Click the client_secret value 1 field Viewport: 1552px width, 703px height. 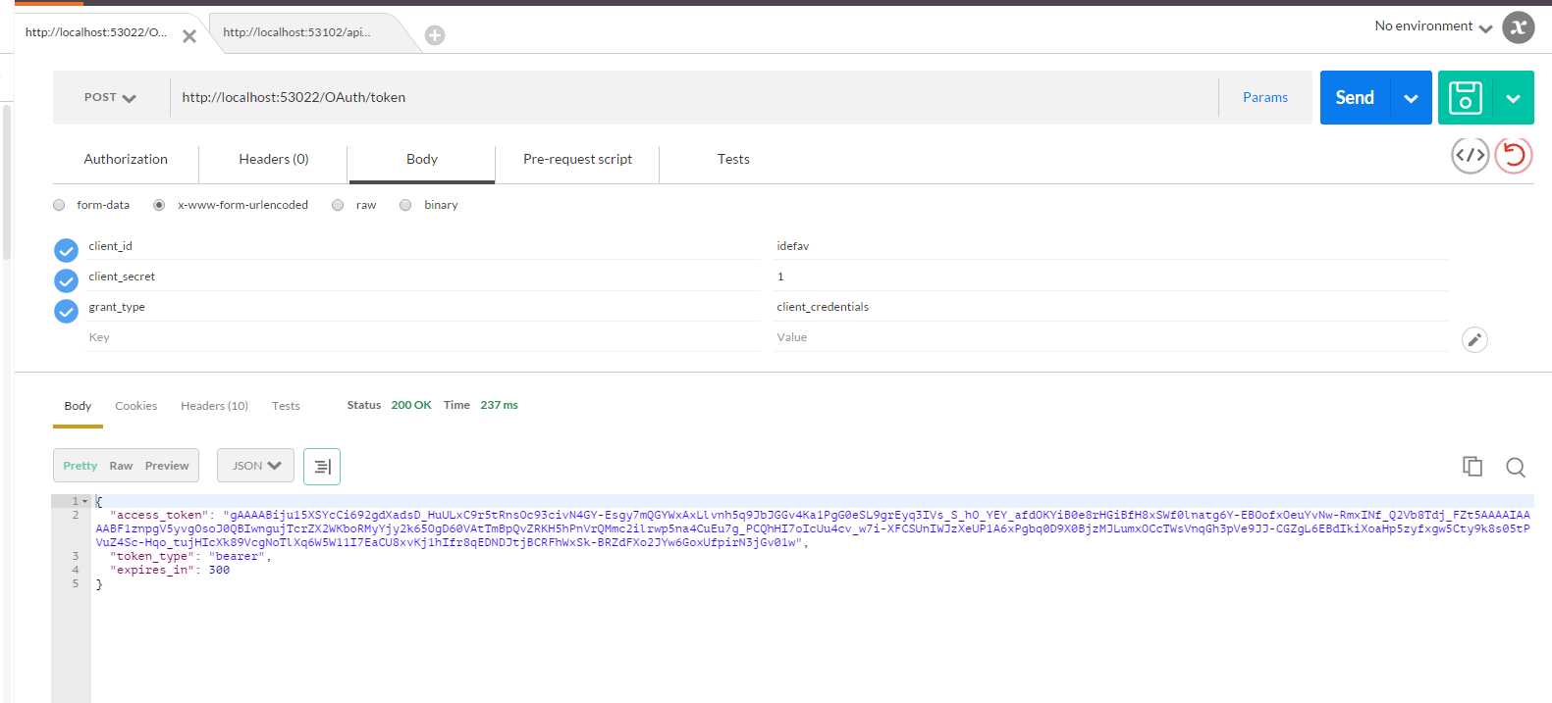click(1111, 276)
